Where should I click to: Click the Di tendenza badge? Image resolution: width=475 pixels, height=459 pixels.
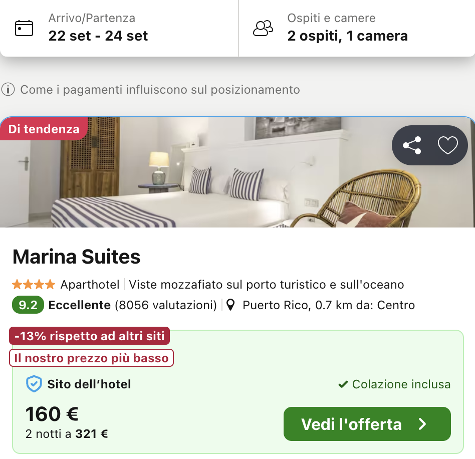point(44,129)
